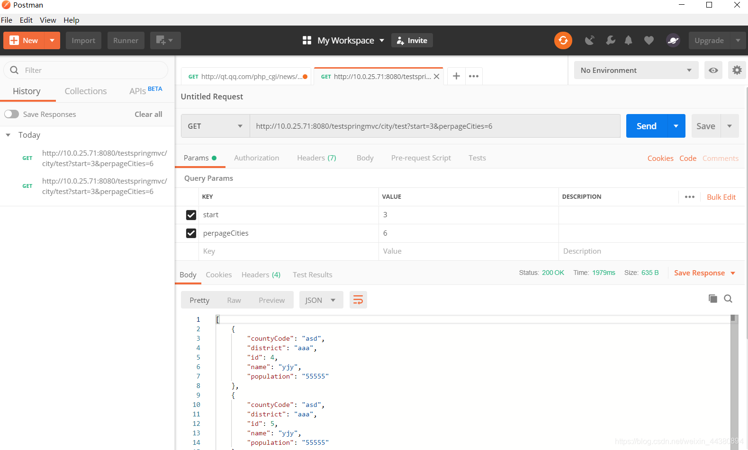
Task: Click the workspace grid icon
Action: (307, 40)
